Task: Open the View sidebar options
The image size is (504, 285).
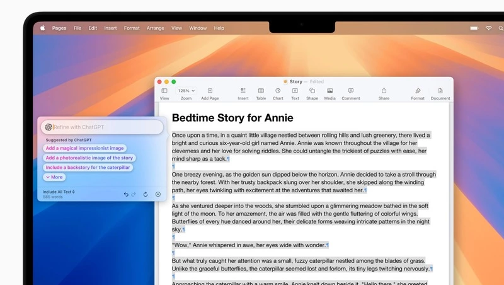Action: (164, 91)
